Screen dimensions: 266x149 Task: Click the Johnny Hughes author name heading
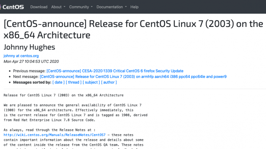pyautogui.click(x=30, y=47)
